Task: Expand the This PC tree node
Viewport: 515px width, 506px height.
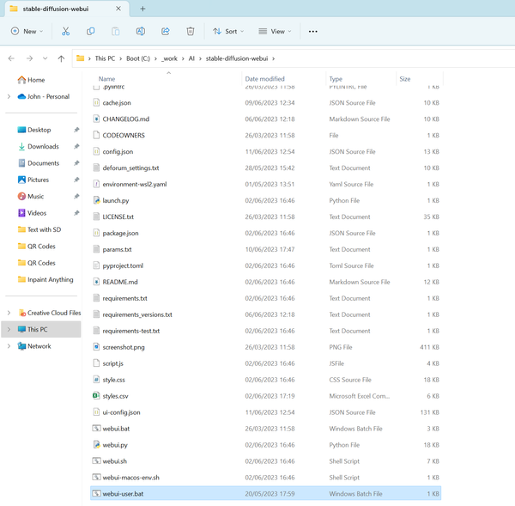Action: 9,329
